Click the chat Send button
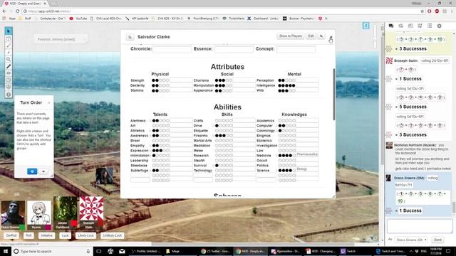 (x=437, y=240)
